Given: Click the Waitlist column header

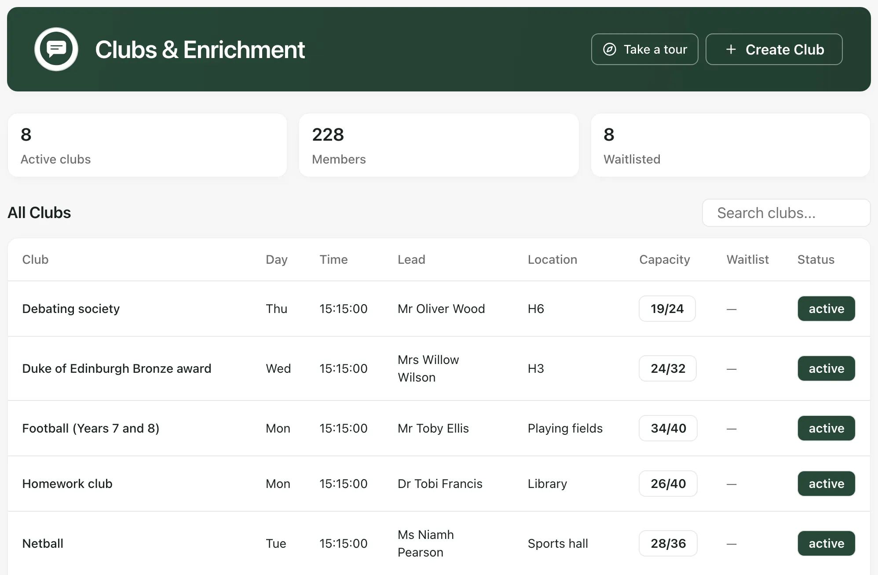Looking at the screenshot, I should tap(747, 259).
